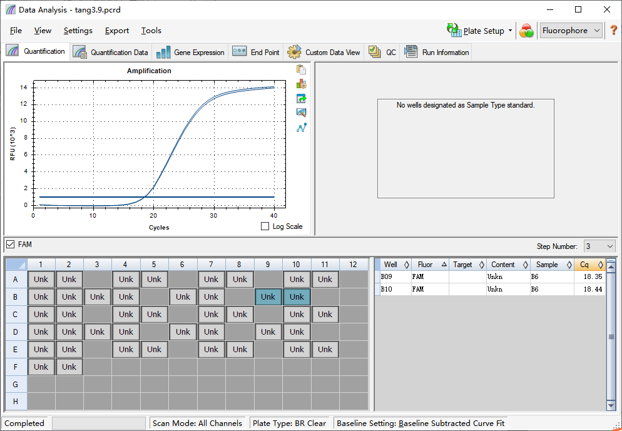Click the results table scrollbar thumb

coord(611,337)
